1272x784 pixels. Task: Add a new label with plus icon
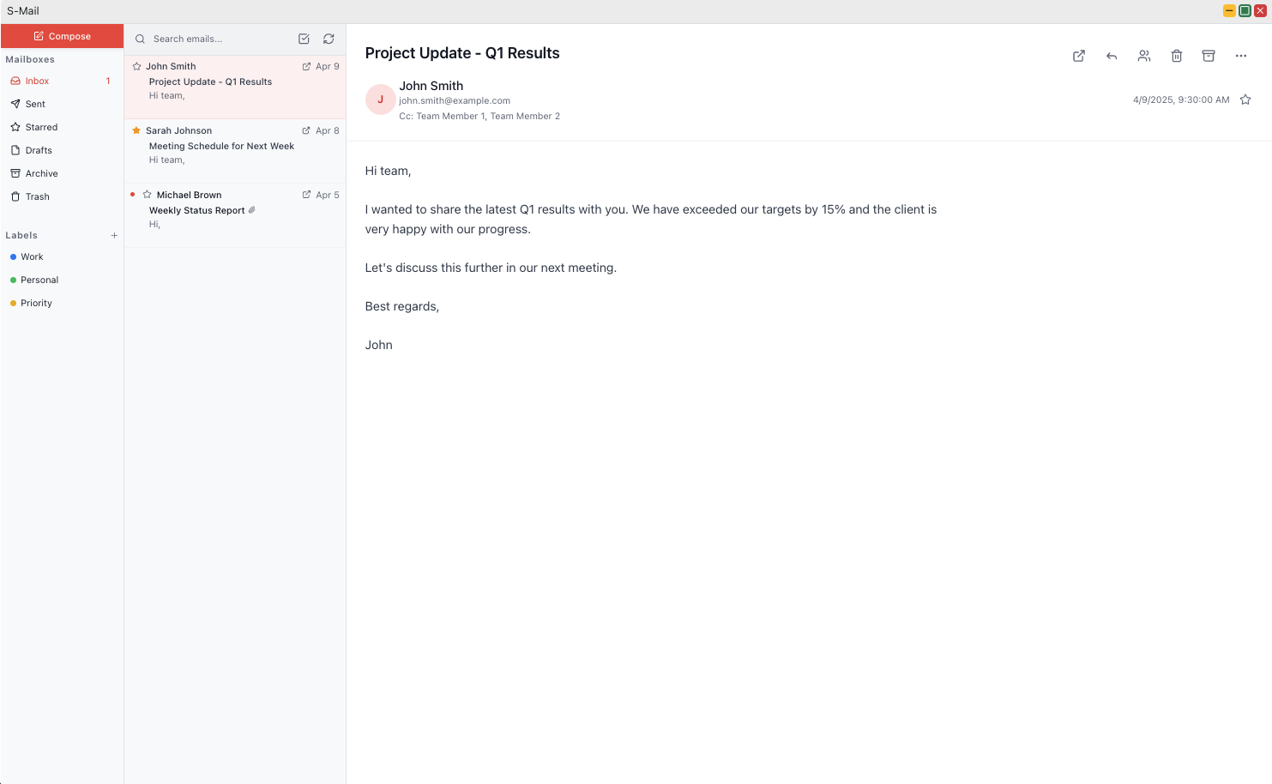coord(114,235)
